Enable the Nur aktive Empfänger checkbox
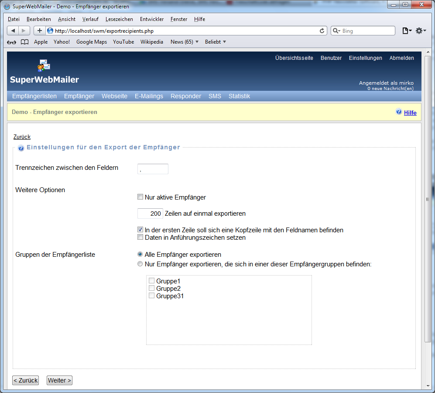Screen dimensions: 435x393 140,197
